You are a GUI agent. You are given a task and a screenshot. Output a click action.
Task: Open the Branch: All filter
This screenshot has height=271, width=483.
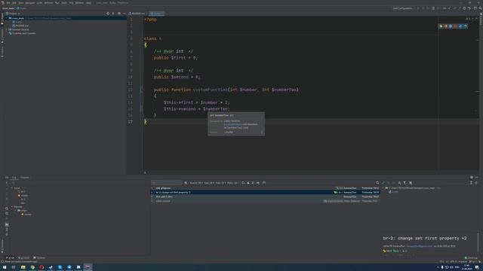[196, 183]
